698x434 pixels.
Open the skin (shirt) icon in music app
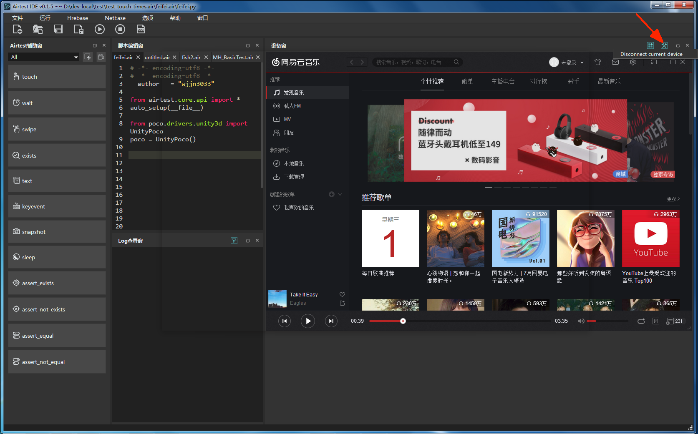(598, 62)
